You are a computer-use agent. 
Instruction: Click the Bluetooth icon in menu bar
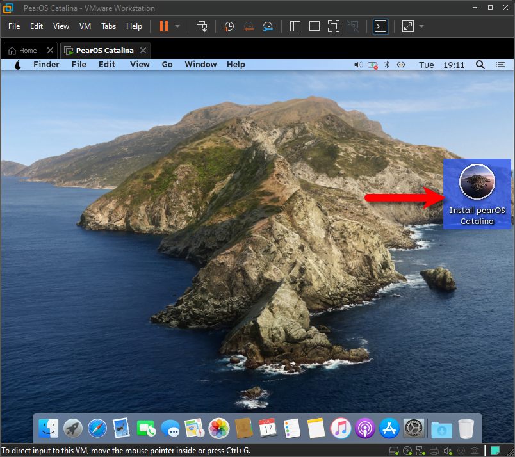coord(387,65)
